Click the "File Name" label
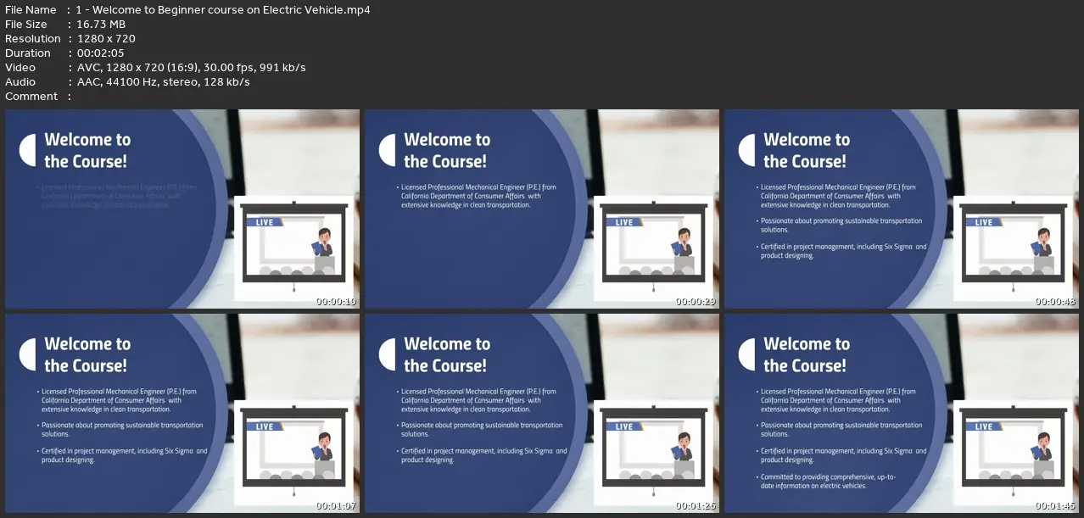Screen dimensions: 1084x518 (x=31, y=10)
